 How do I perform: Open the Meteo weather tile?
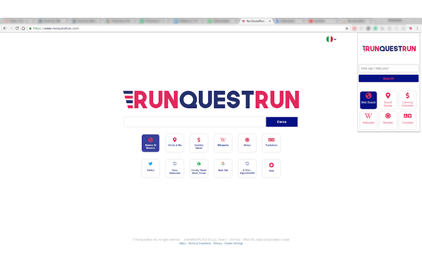coord(247,143)
